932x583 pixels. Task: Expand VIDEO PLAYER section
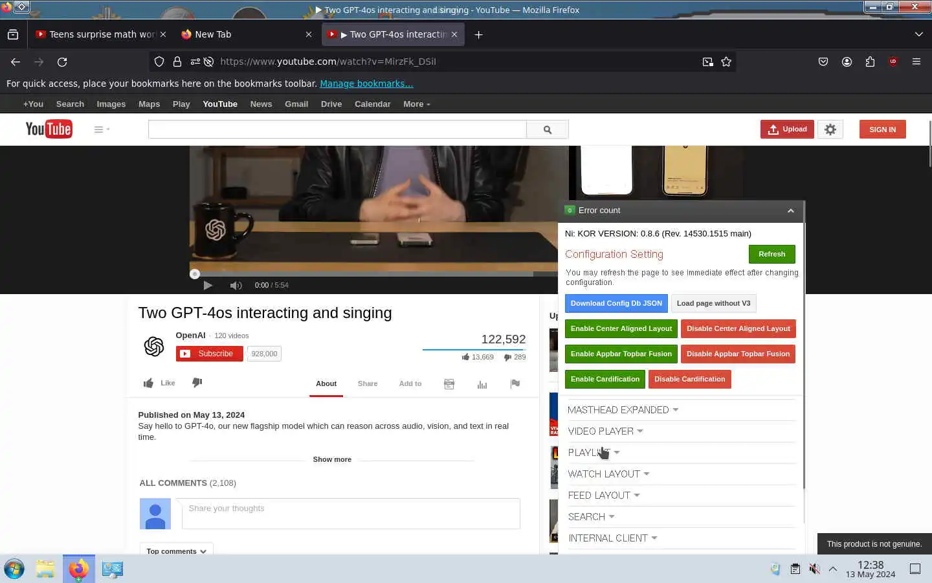(x=605, y=431)
